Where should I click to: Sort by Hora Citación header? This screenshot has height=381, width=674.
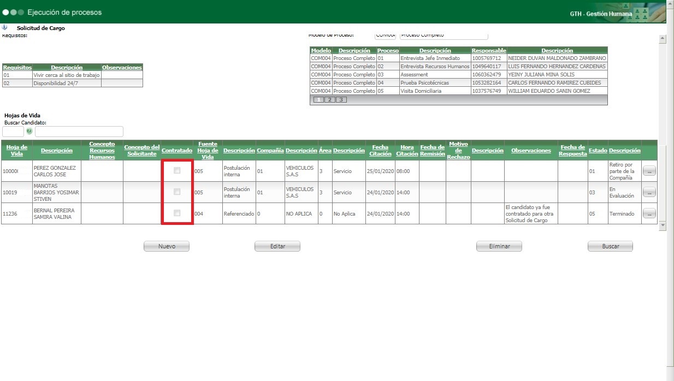pos(407,150)
